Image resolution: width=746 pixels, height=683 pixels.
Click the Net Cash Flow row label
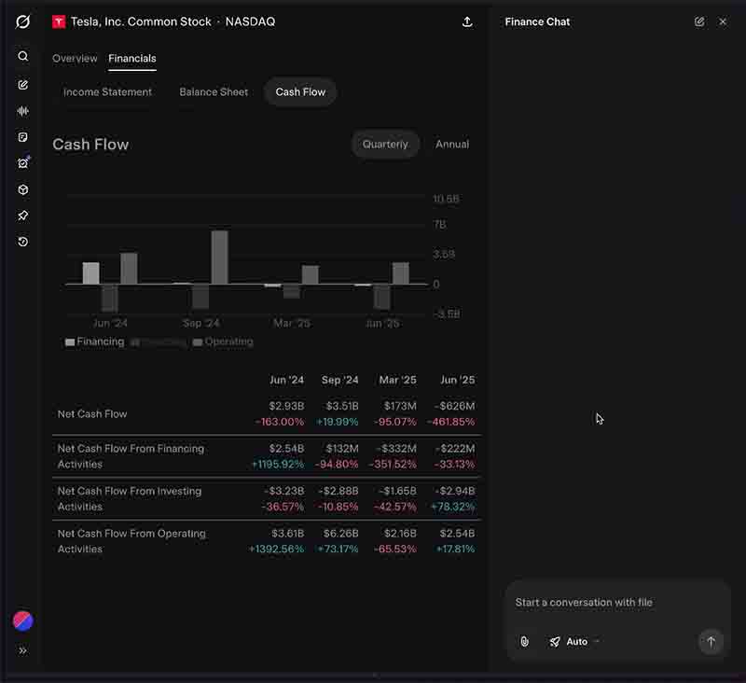click(x=92, y=414)
